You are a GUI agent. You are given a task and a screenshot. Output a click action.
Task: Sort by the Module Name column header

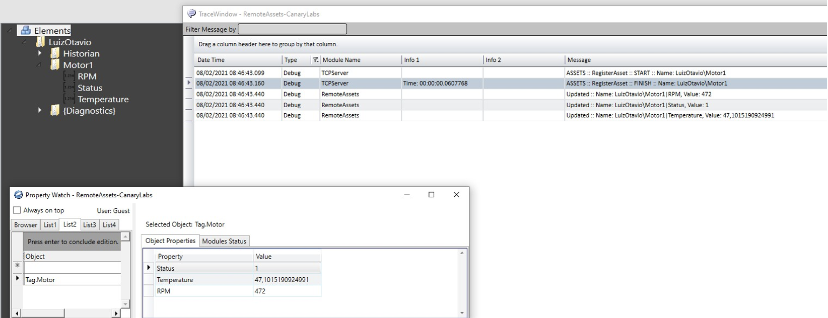click(x=361, y=60)
